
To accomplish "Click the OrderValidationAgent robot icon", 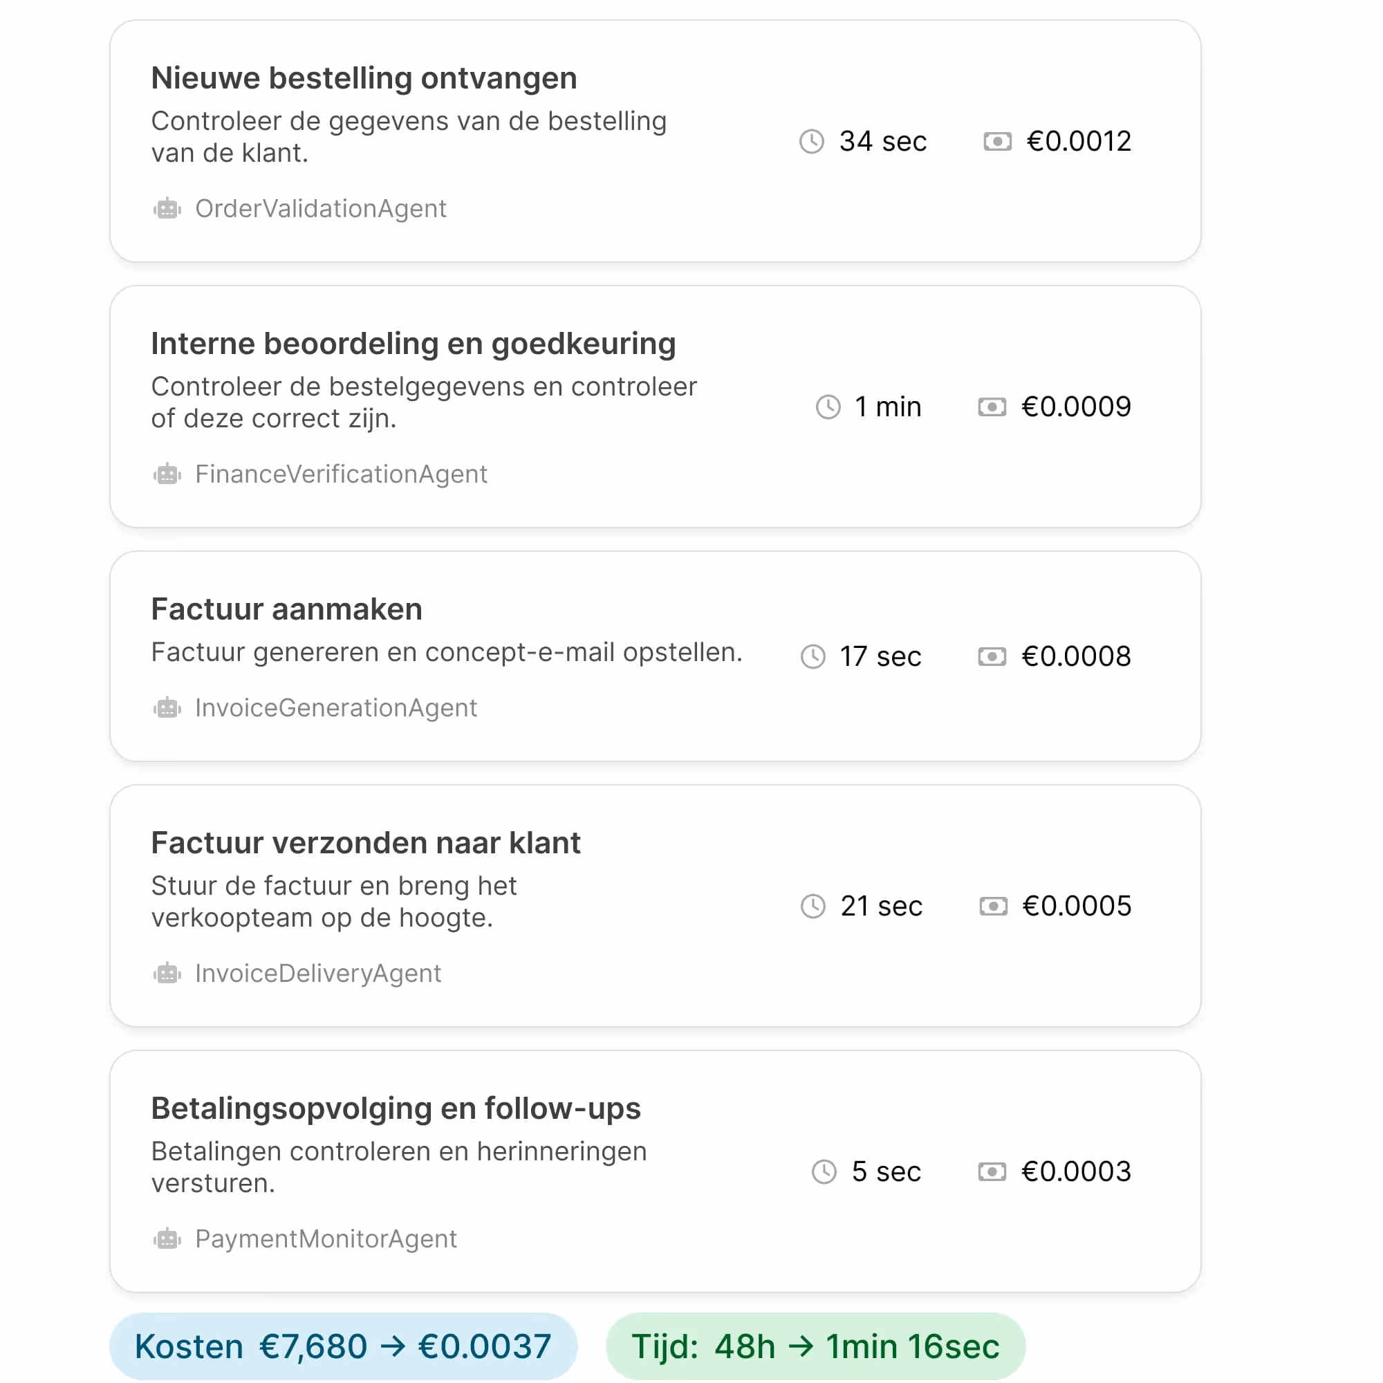I will pos(167,208).
